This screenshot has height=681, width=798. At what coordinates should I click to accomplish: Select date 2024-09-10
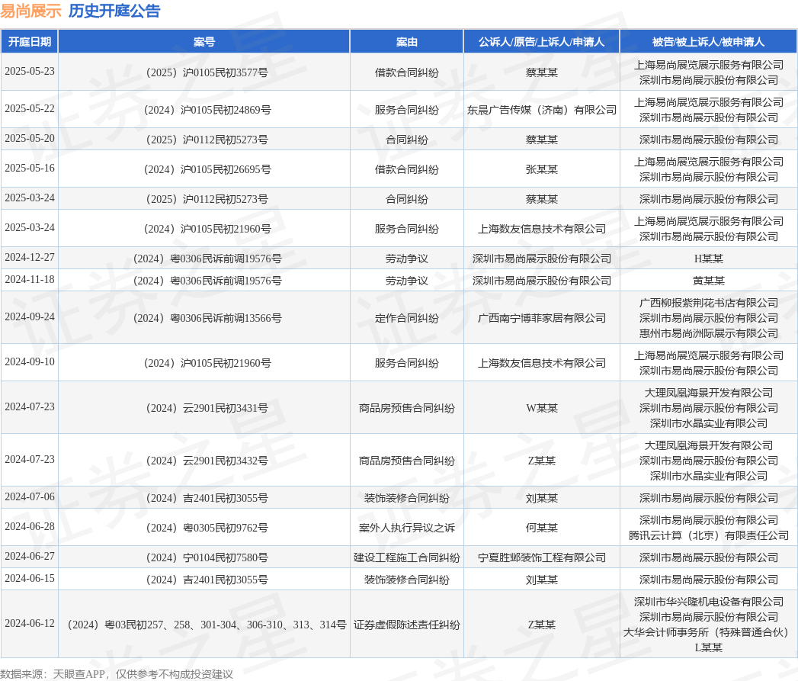tap(30, 361)
